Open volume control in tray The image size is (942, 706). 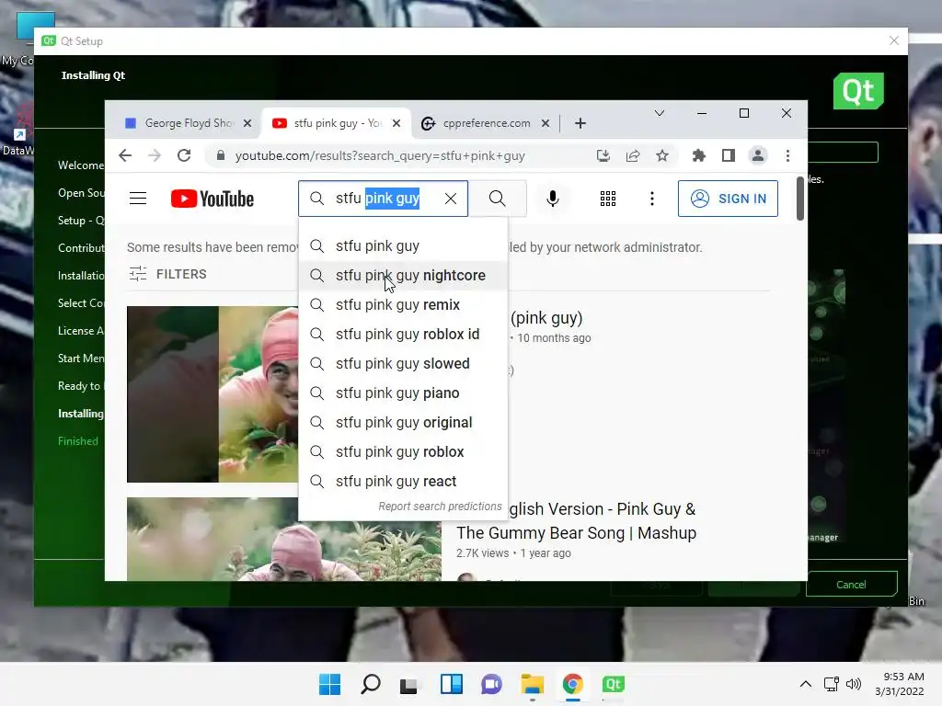coord(853,684)
